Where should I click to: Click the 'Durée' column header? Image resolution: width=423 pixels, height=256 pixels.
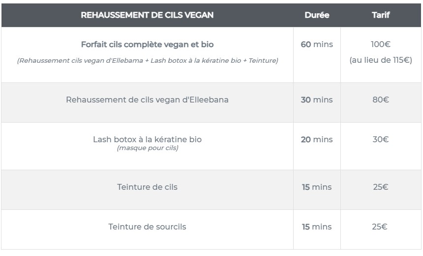(317, 15)
